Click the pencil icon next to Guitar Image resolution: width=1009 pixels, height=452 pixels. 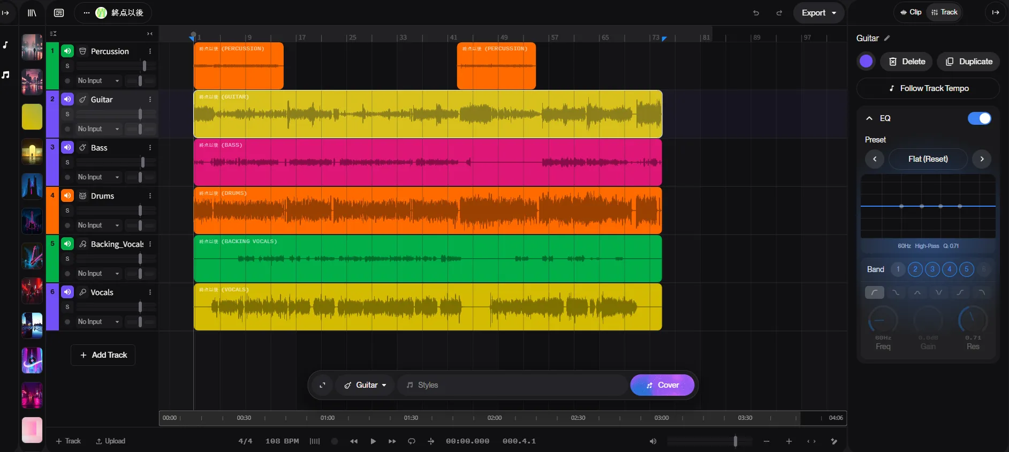tap(887, 38)
